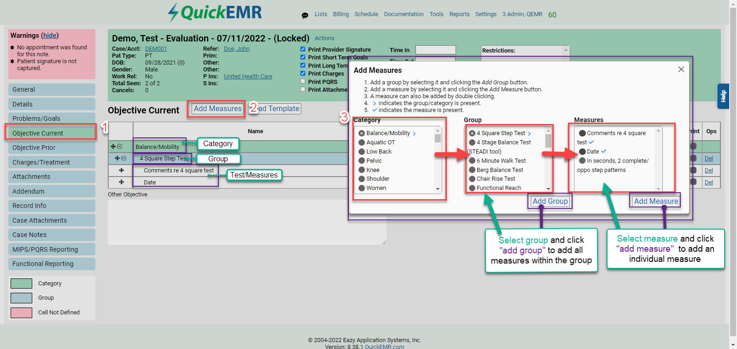This screenshot has width=737, height=349.
Task: Click pink Cell Not Defined legend swatch
Action: tap(21, 313)
